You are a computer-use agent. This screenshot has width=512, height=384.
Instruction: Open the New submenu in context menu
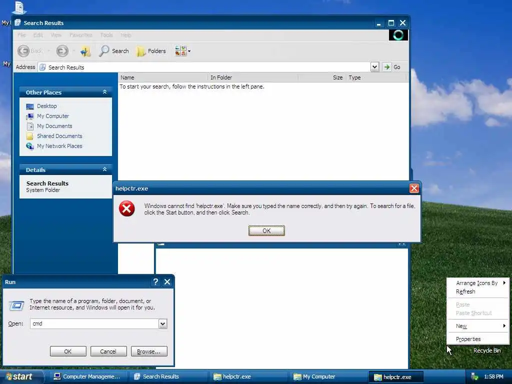478,326
